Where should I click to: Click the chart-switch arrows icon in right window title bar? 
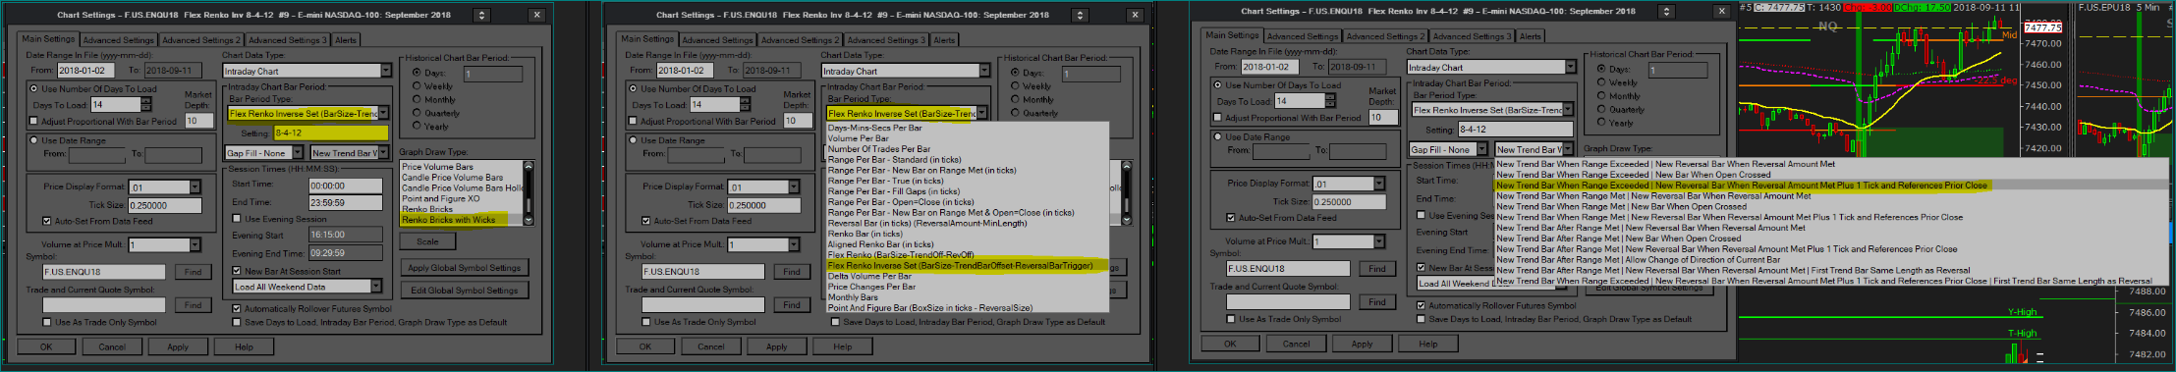point(1666,12)
